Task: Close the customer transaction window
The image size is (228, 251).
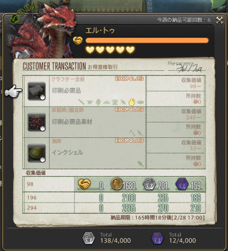Action: pyautogui.click(x=219, y=20)
